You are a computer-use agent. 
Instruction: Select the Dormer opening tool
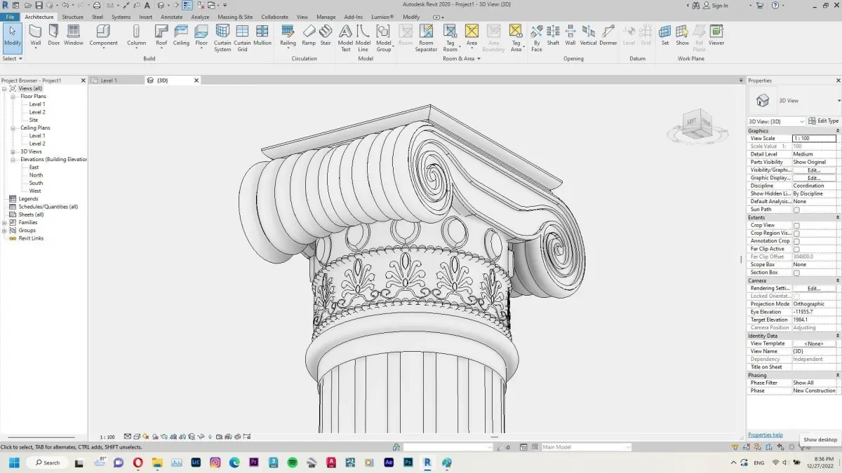tap(608, 36)
